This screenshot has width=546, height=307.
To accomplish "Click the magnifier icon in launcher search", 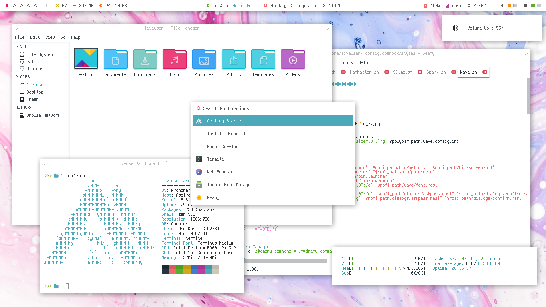I will pos(198,108).
